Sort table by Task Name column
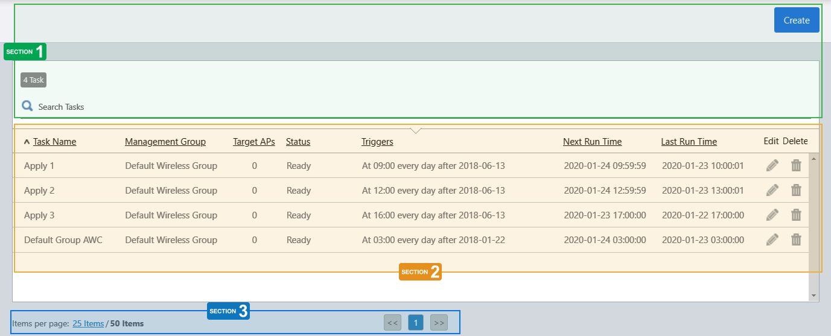The height and width of the screenshot is (336, 831). click(54, 142)
